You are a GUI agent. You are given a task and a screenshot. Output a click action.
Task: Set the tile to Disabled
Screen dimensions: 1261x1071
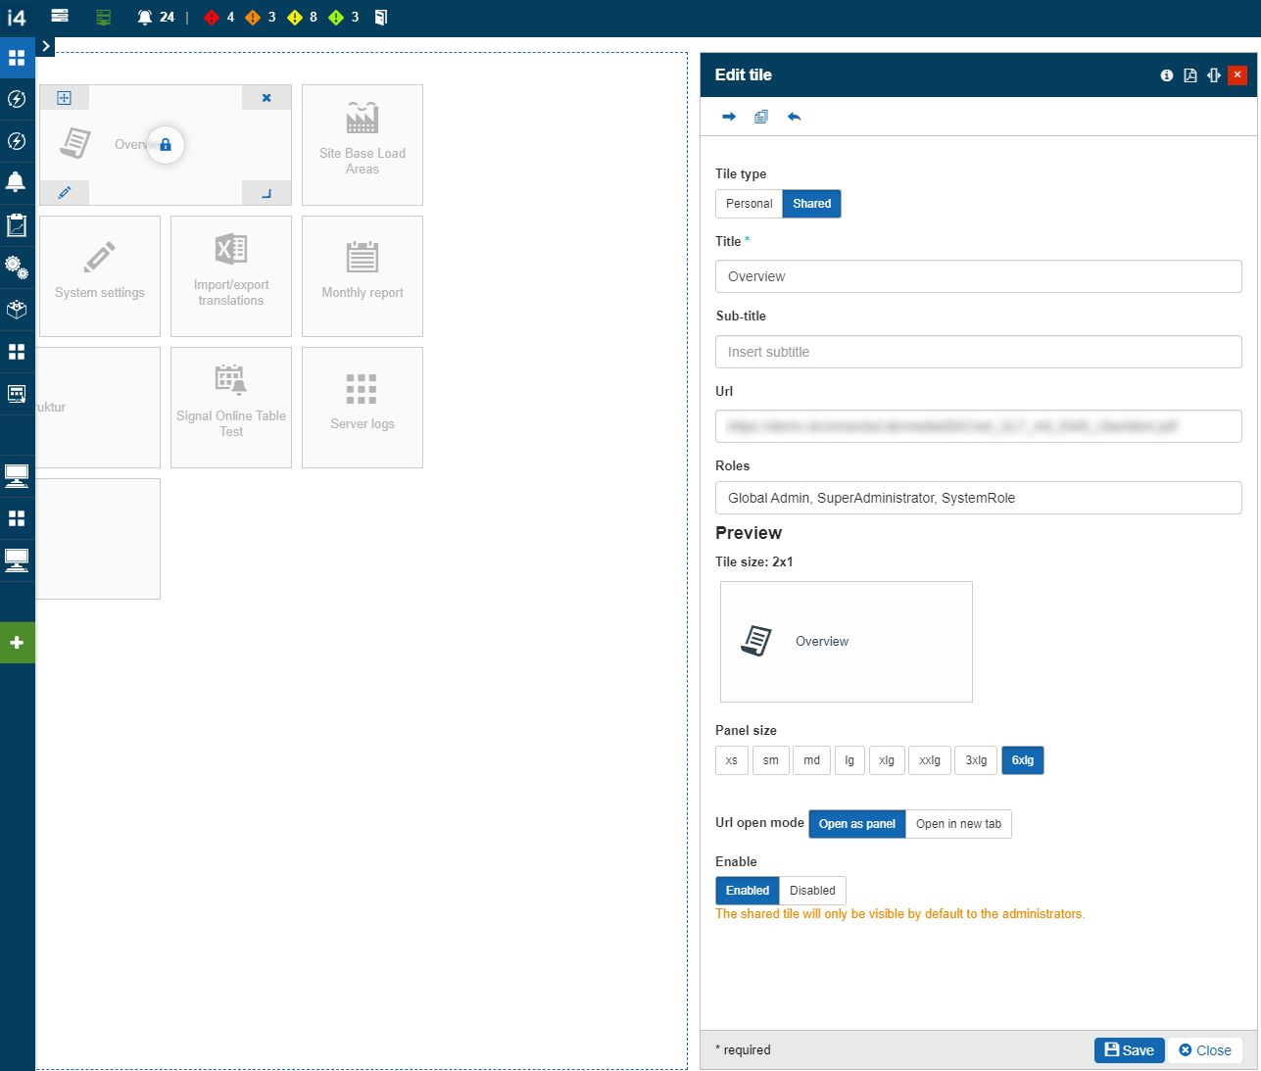tap(812, 891)
